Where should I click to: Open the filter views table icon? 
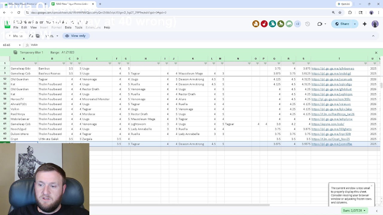tap(38, 36)
